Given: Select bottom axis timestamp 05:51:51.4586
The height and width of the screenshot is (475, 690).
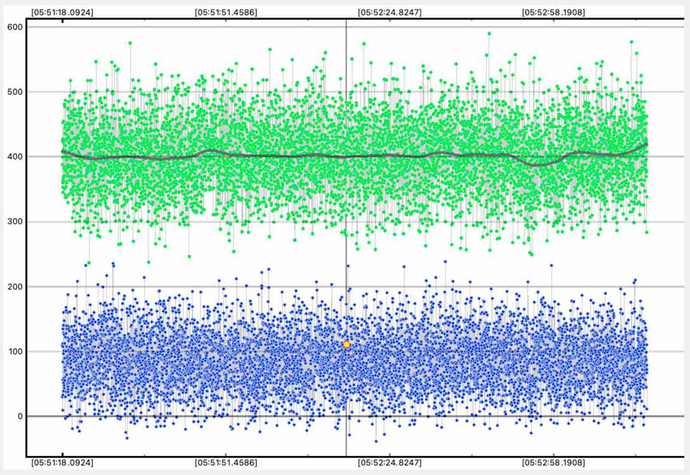Looking at the screenshot, I should tap(226, 463).
